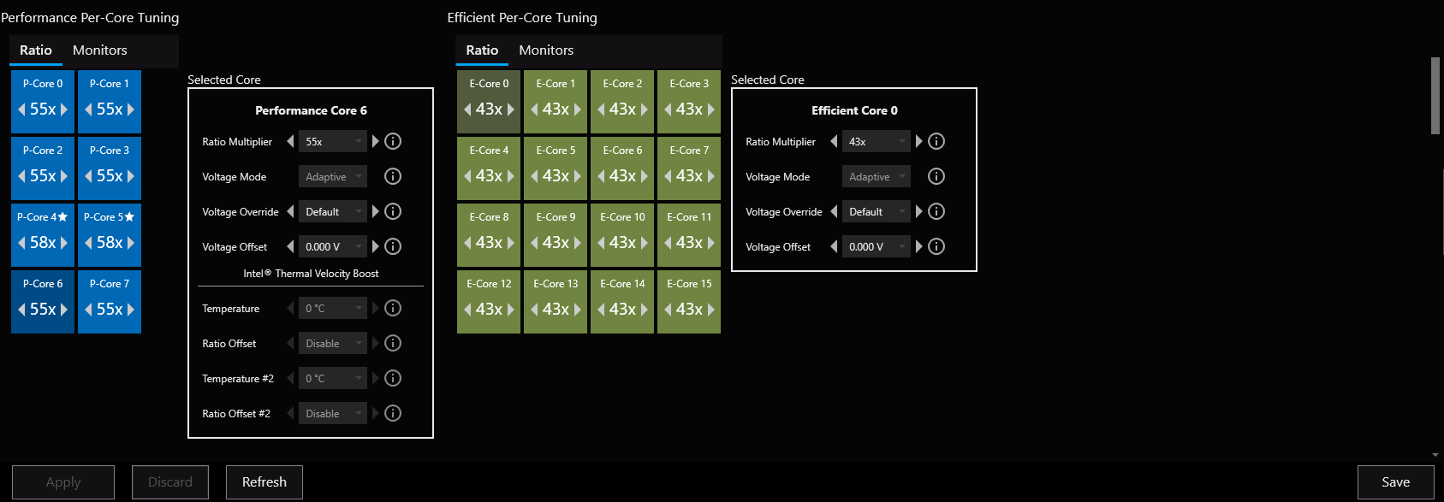The image size is (1444, 502).
Task: Show info for Efficient Core Voltage Override
Action: coord(936,211)
